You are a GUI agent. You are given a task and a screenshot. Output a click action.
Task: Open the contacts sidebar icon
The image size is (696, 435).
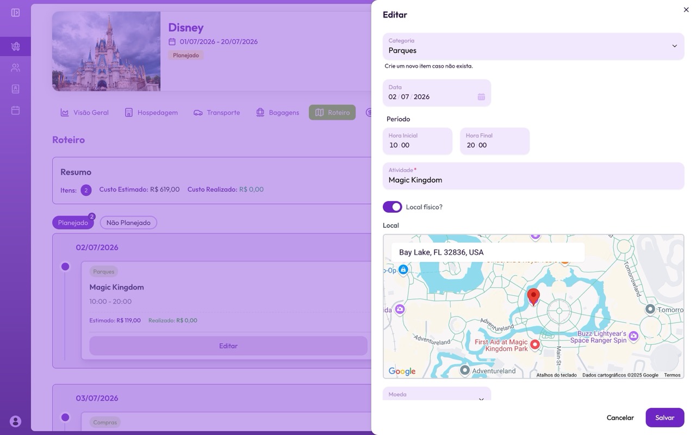point(15,89)
